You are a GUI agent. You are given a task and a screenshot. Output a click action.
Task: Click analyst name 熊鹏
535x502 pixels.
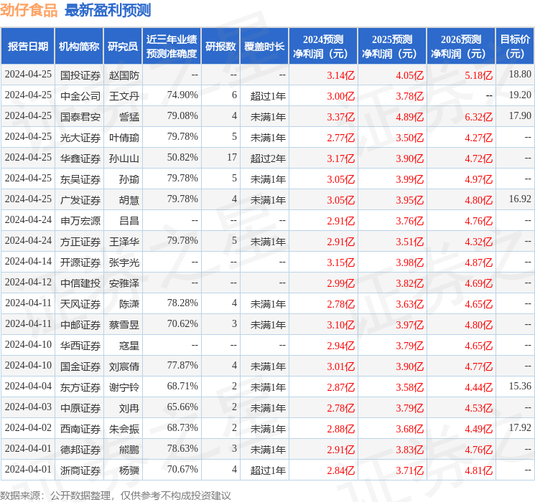(129, 450)
